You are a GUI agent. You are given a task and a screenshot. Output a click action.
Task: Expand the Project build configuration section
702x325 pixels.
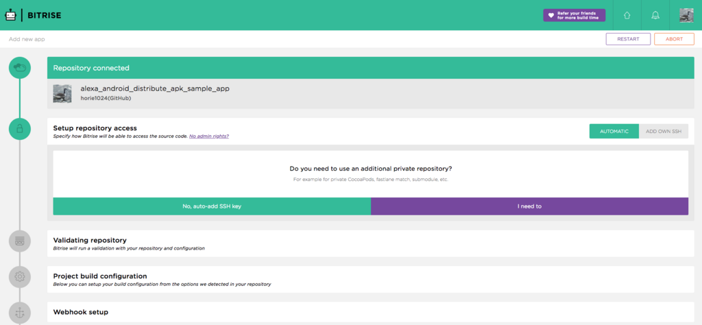371,279
